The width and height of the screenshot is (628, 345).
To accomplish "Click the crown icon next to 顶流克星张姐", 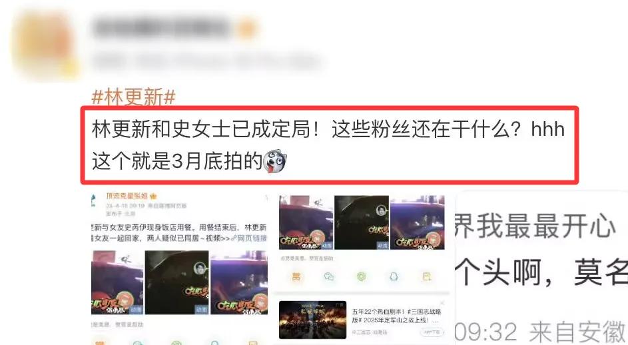I will point(153,196).
